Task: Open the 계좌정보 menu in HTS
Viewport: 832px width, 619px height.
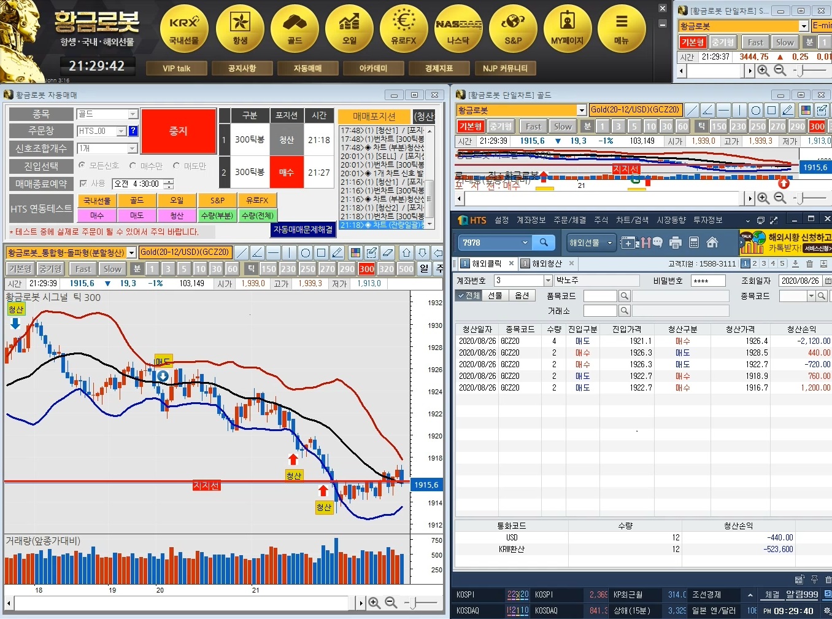Action: 531,220
